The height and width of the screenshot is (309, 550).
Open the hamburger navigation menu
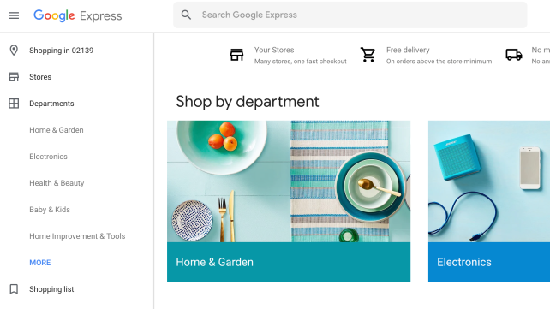14,15
